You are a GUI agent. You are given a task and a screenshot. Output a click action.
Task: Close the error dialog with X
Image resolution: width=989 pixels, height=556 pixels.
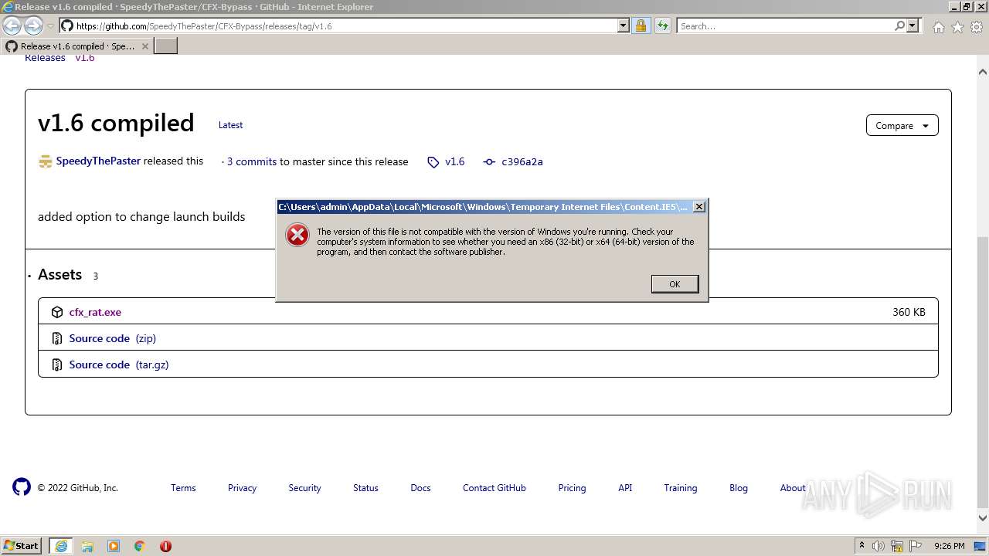(698, 207)
